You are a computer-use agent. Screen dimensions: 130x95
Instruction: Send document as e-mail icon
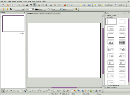(15, 5)
